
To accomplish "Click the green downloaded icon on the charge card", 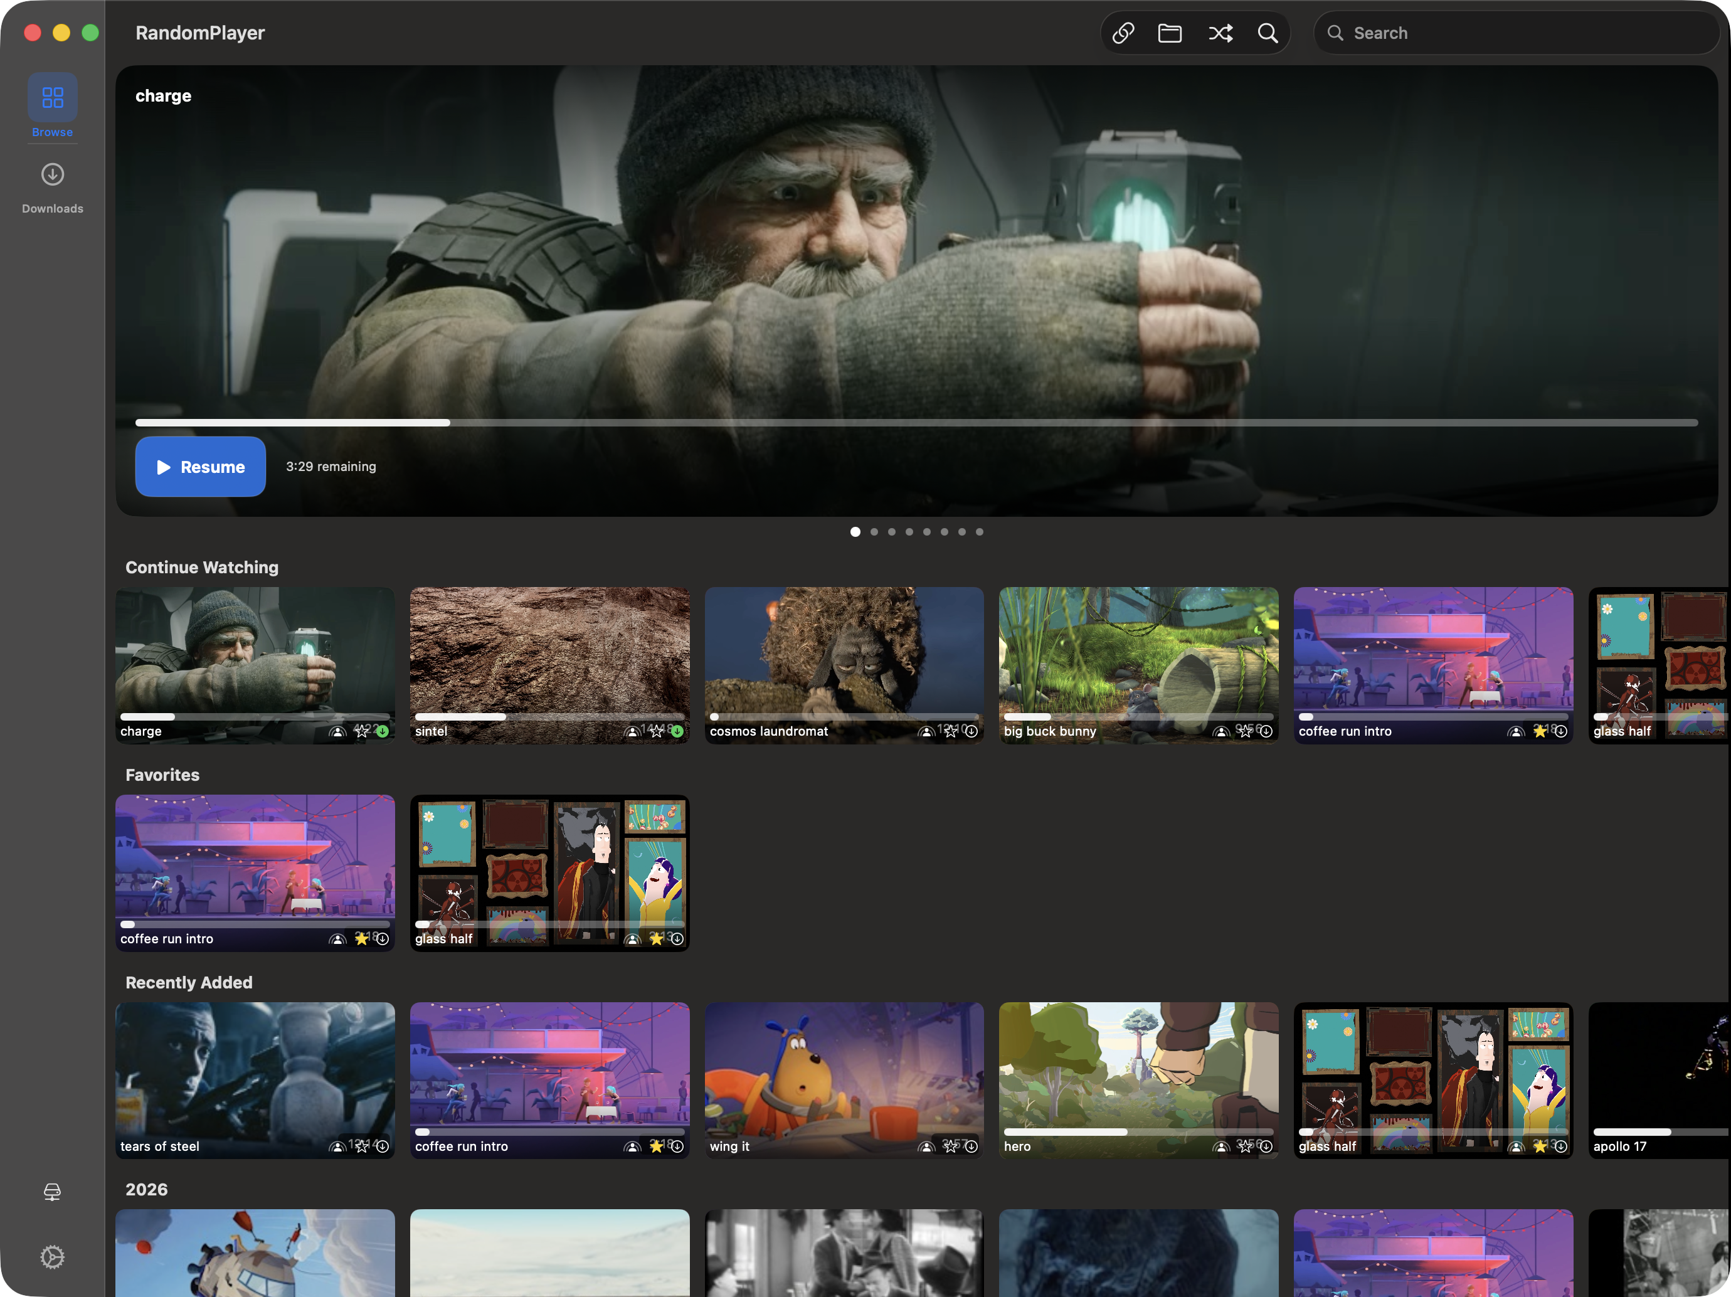I will [x=383, y=731].
